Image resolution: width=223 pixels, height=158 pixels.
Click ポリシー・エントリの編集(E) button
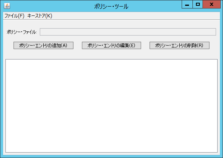click(111, 45)
